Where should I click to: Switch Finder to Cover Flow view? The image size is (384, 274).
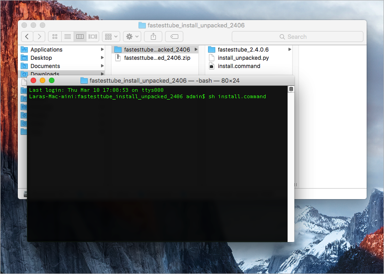92,37
